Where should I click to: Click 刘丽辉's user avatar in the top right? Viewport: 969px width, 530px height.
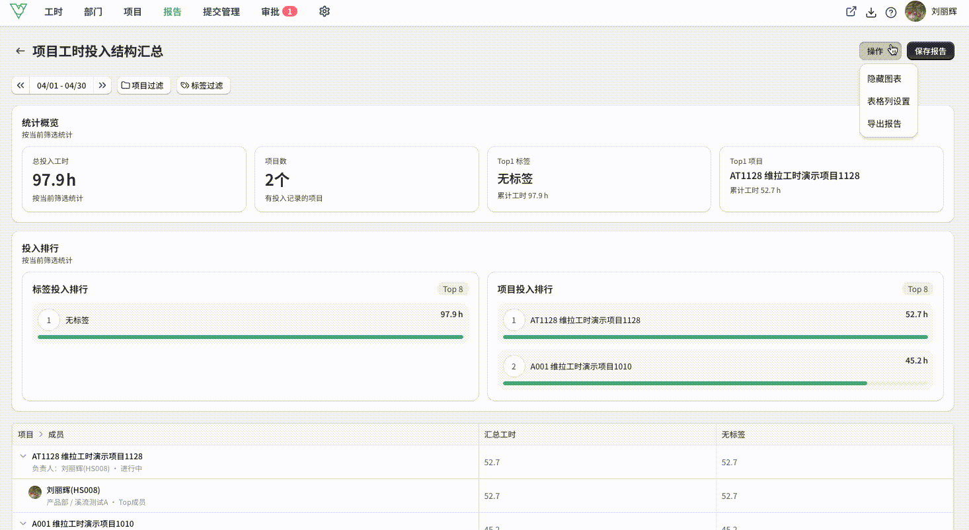click(915, 11)
